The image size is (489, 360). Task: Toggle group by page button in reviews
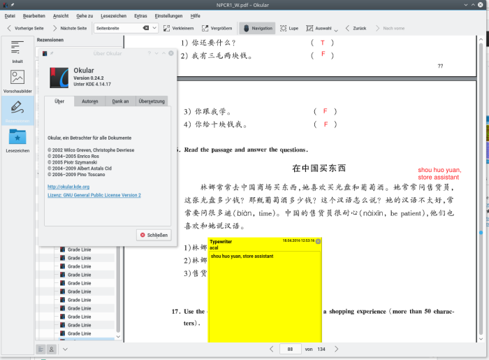pos(41,350)
